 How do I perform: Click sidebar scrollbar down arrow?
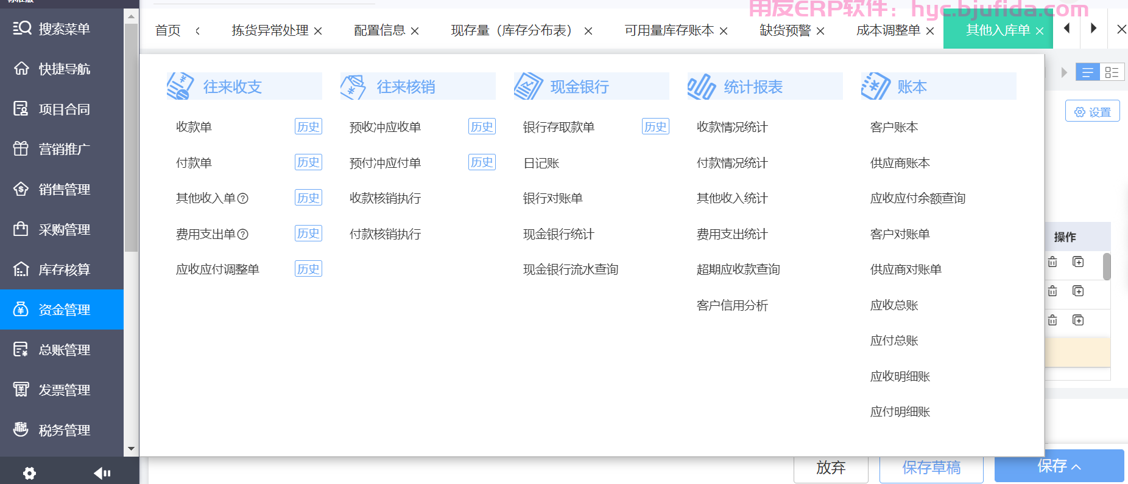coord(131,449)
